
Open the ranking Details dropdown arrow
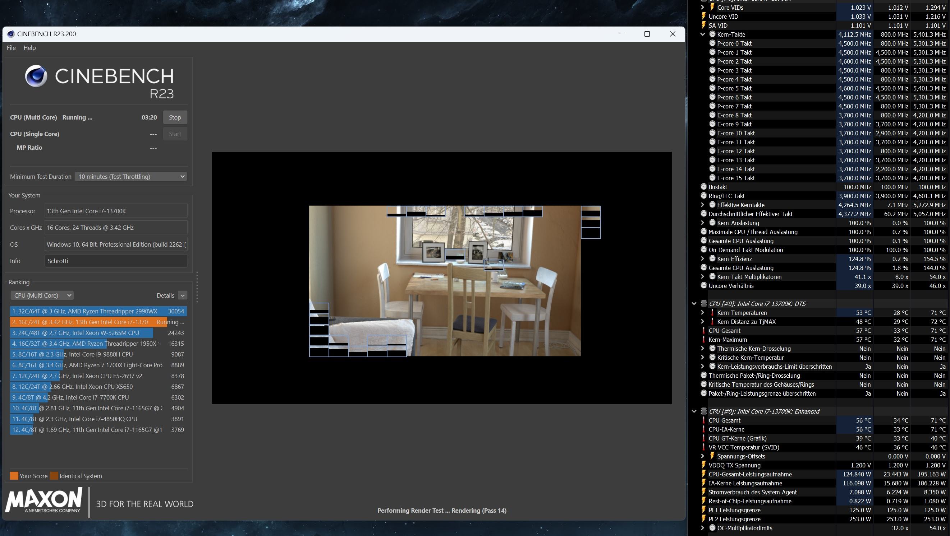183,295
